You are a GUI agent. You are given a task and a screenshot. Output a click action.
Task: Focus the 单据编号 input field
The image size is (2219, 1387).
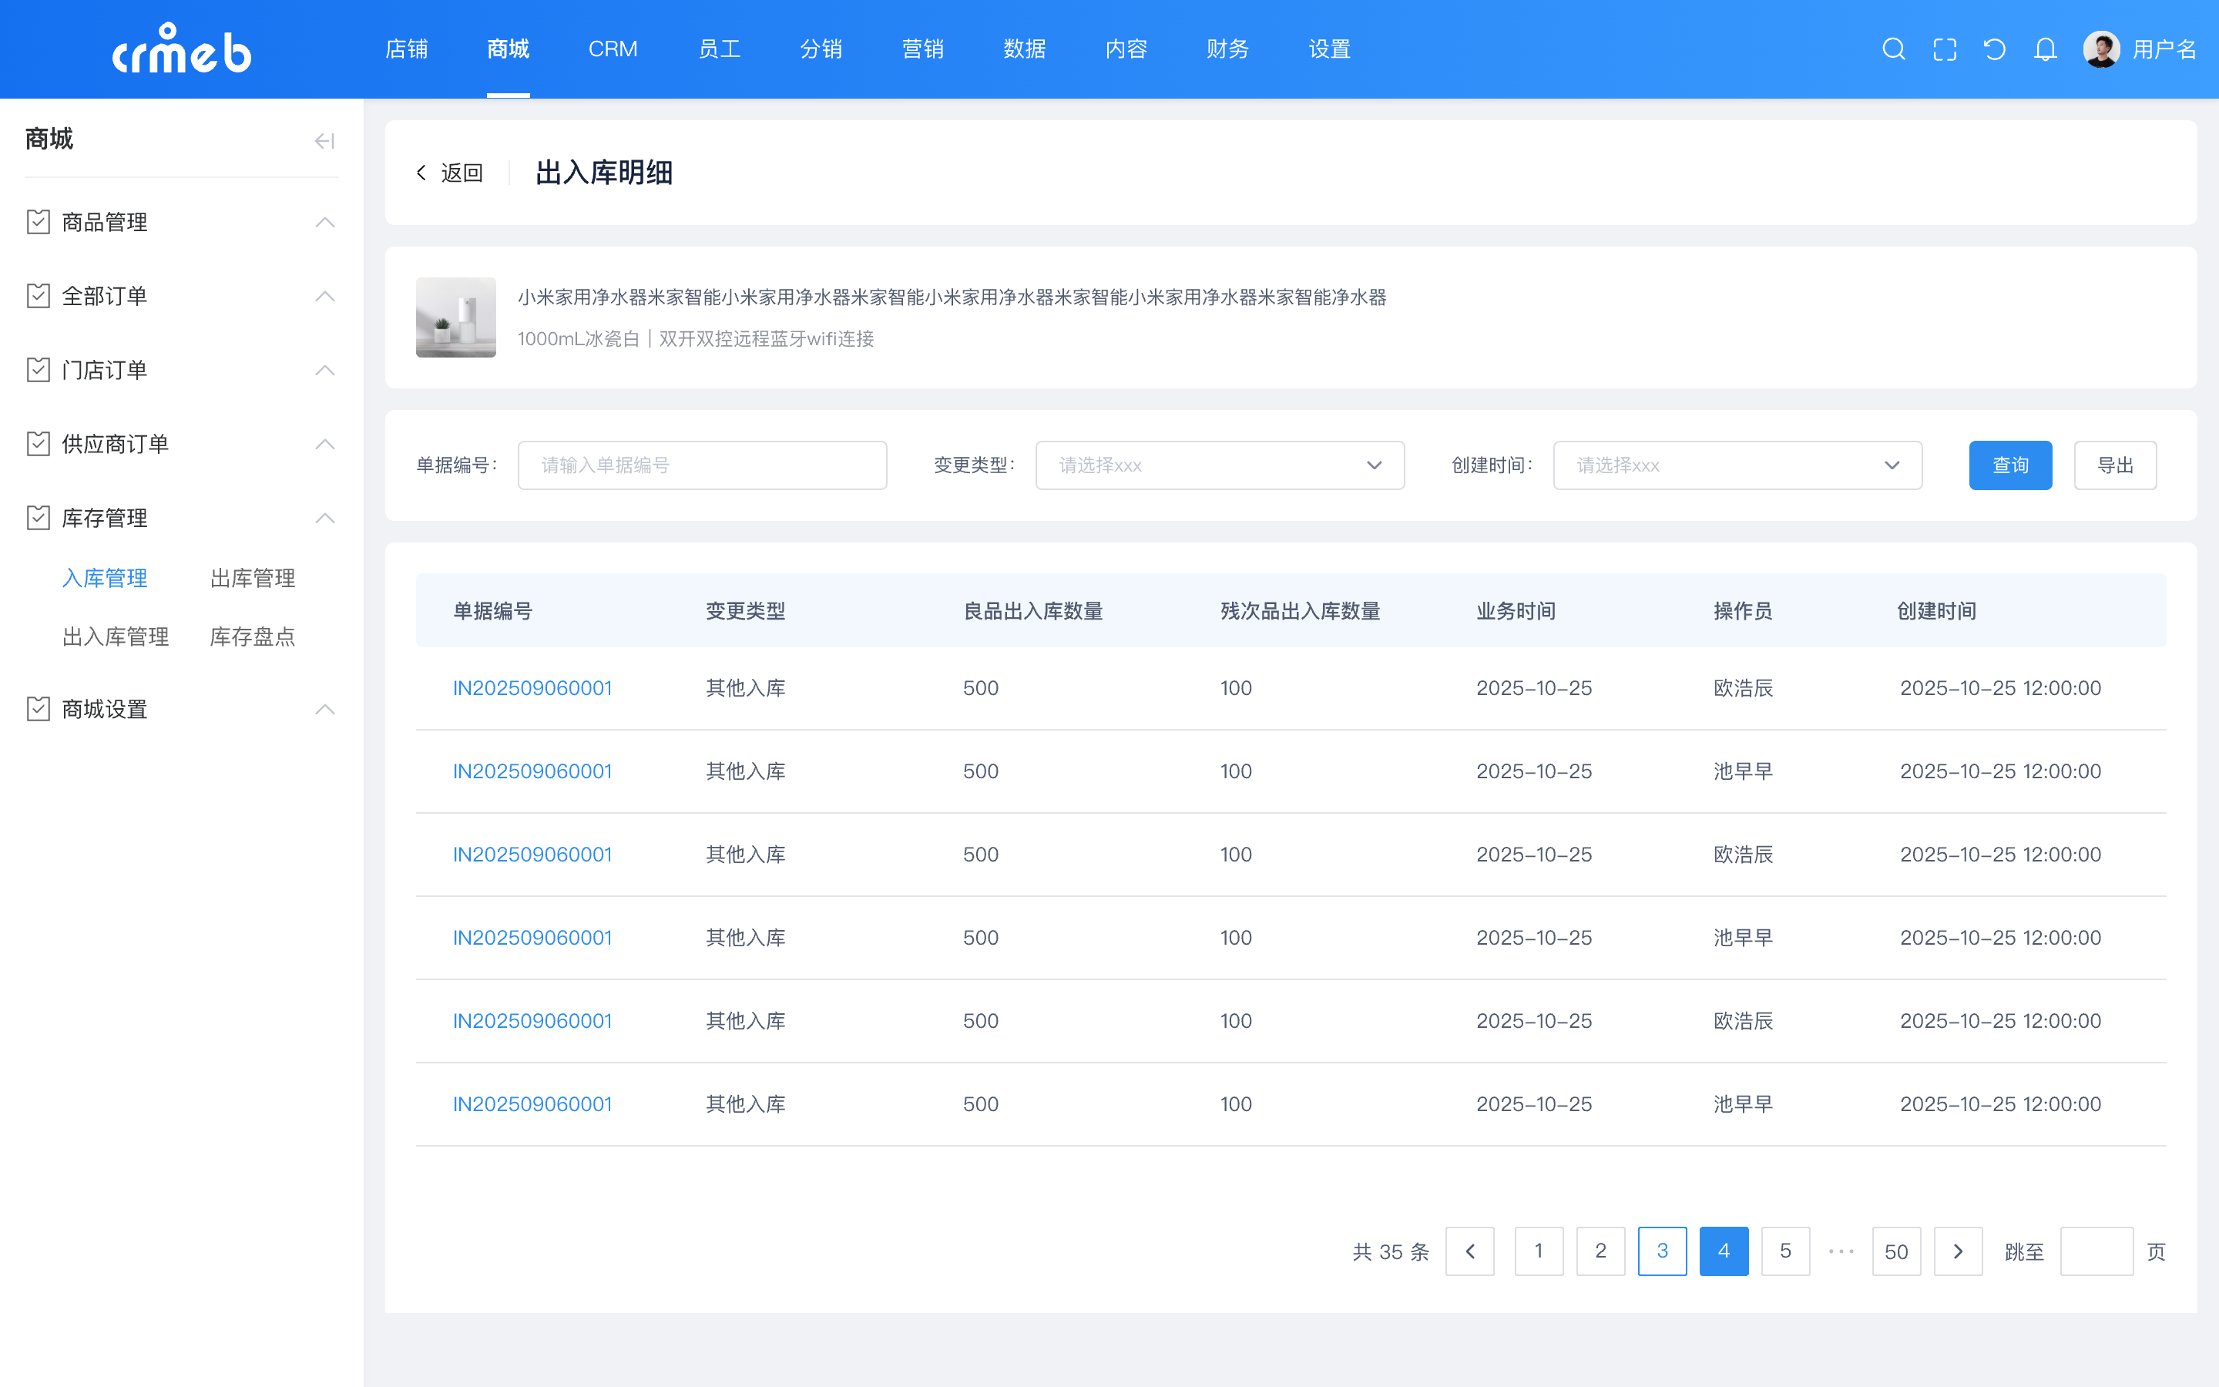click(x=701, y=465)
